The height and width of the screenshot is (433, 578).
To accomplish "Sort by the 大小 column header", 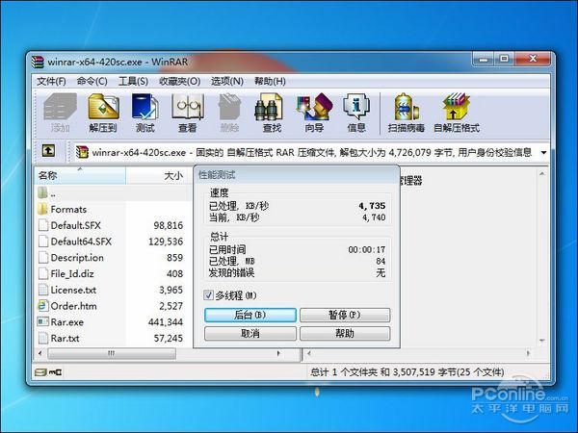I will (x=158, y=175).
